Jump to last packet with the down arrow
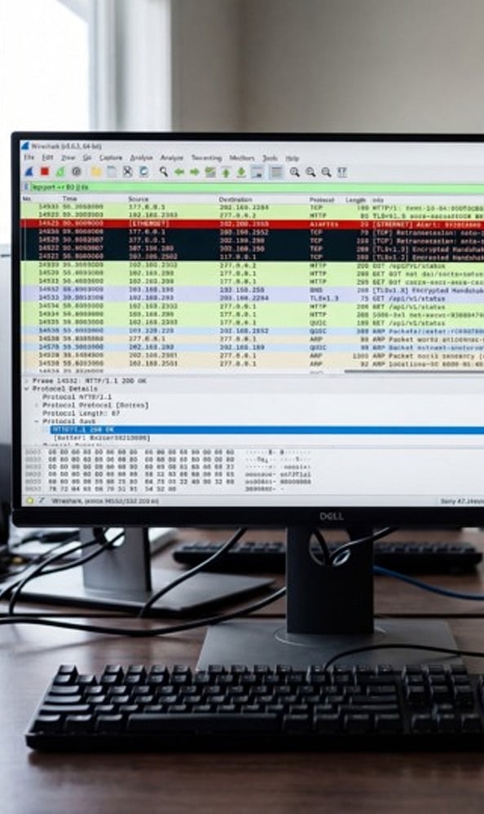 point(241,173)
